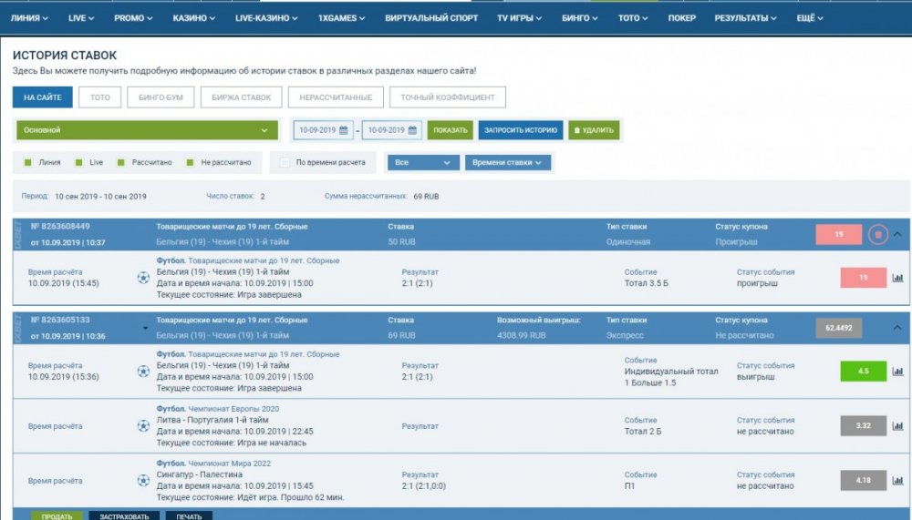912x520 pixels.
Task: Collapse the coupon 8263605133 details
Action: click(x=897, y=328)
